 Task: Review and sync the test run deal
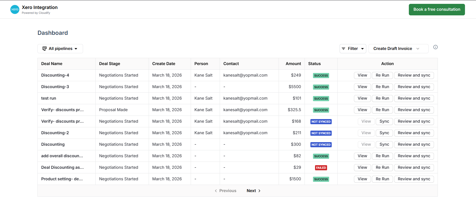pyautogui.click(x=414, y=98)
